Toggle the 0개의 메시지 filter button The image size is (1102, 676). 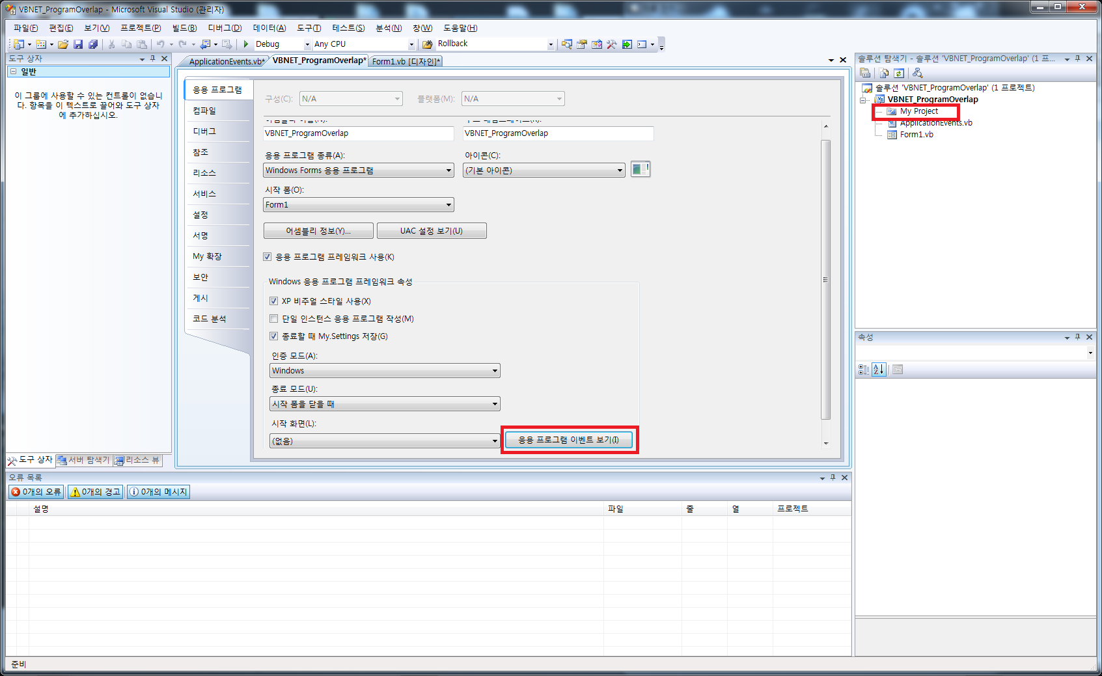(x=158, y=492)
